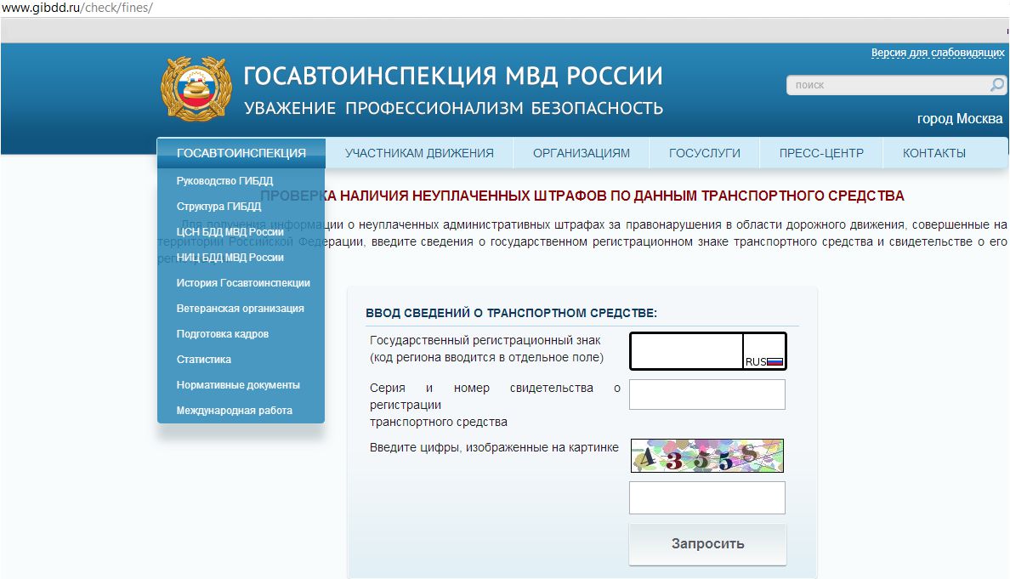This screenshot has width=1010, height=579.
Task: Focus the registration certificate number field
Action: pyautogui.click(x=706, y=395)
